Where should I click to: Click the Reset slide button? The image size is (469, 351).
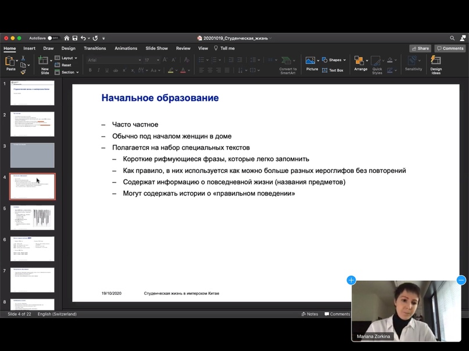pos(66,65)
